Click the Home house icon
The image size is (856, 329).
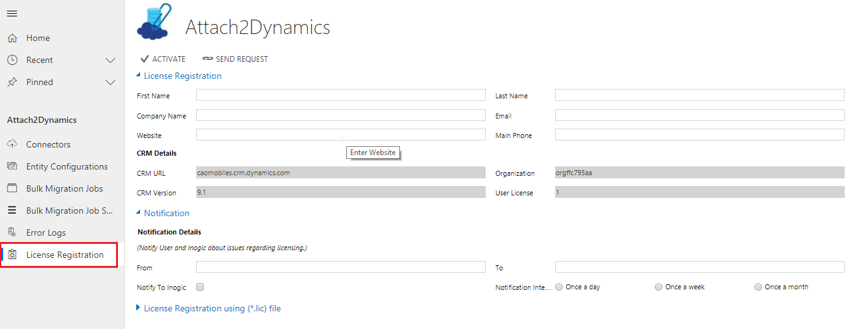[x=12, y=38]
